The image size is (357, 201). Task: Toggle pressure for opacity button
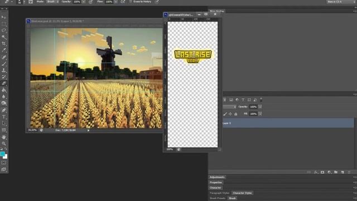coord(91,2)
